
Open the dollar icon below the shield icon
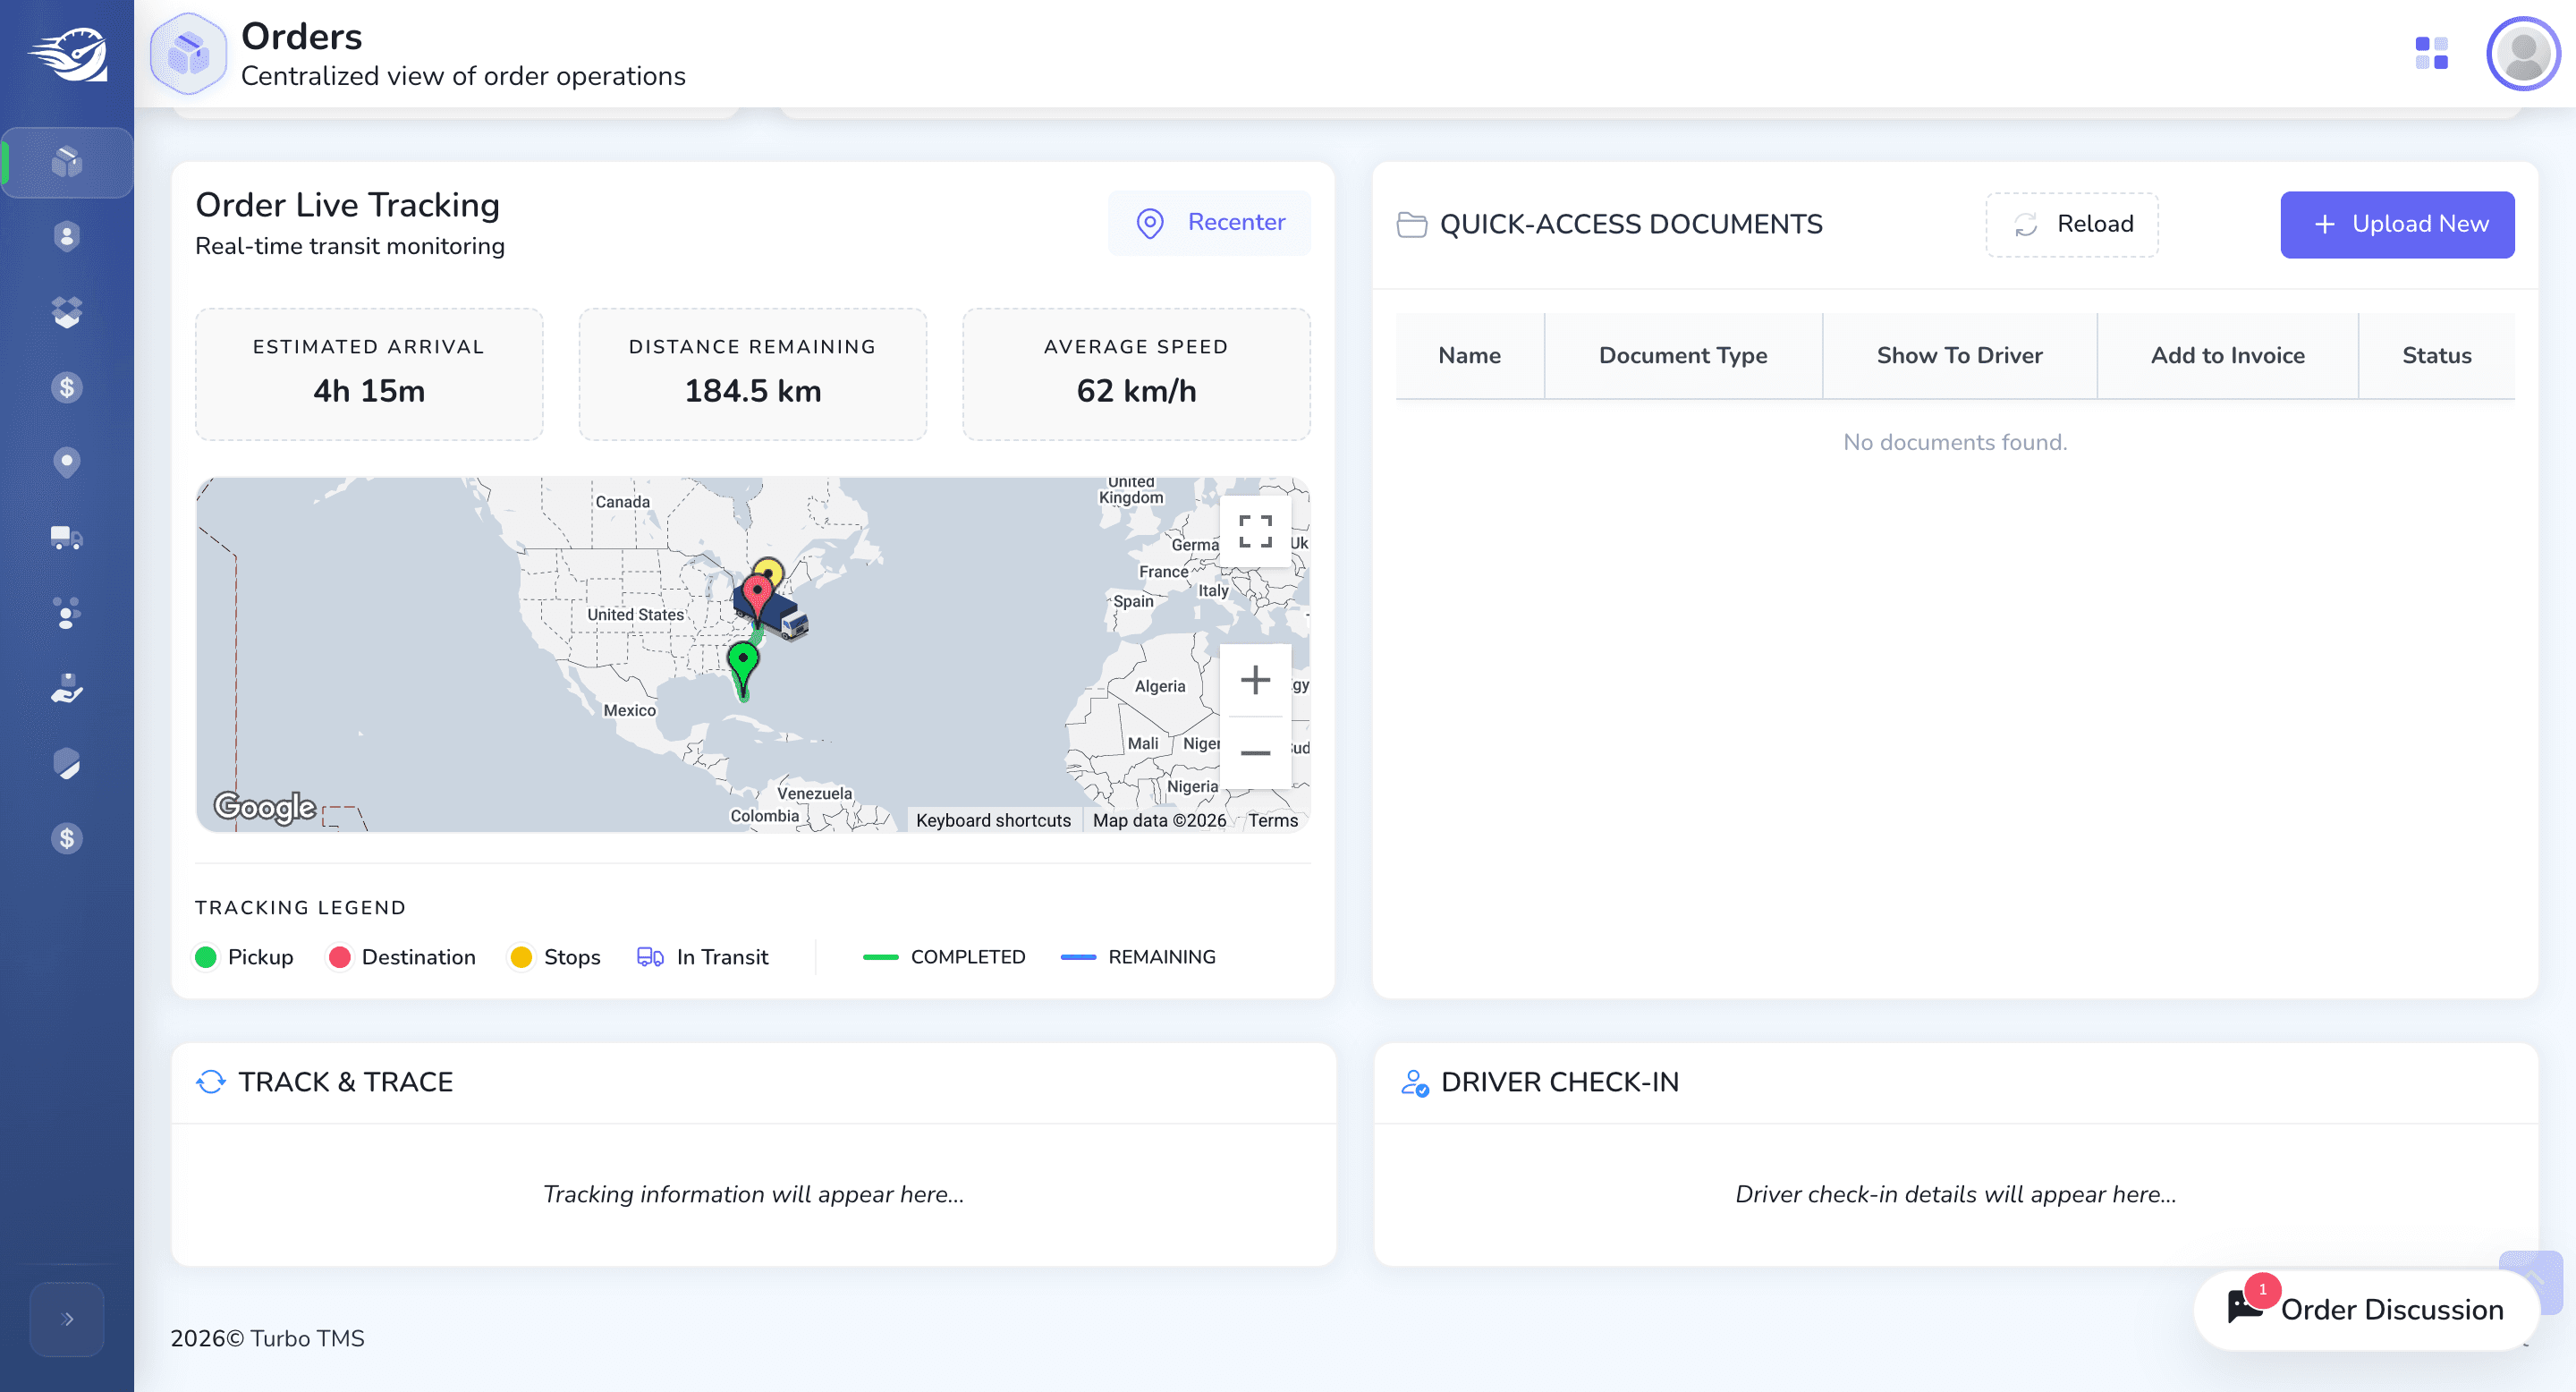(x=66, y=838)
